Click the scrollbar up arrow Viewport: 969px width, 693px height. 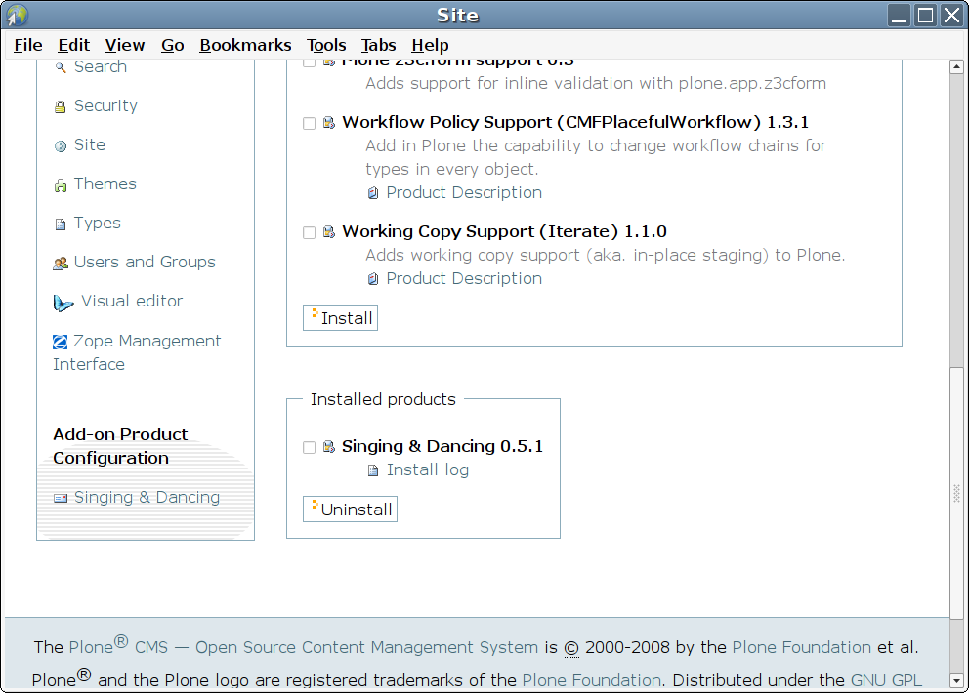[x=957, y=66]
